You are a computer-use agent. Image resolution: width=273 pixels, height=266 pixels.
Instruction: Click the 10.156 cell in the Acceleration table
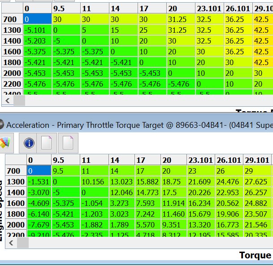(94, 182)
